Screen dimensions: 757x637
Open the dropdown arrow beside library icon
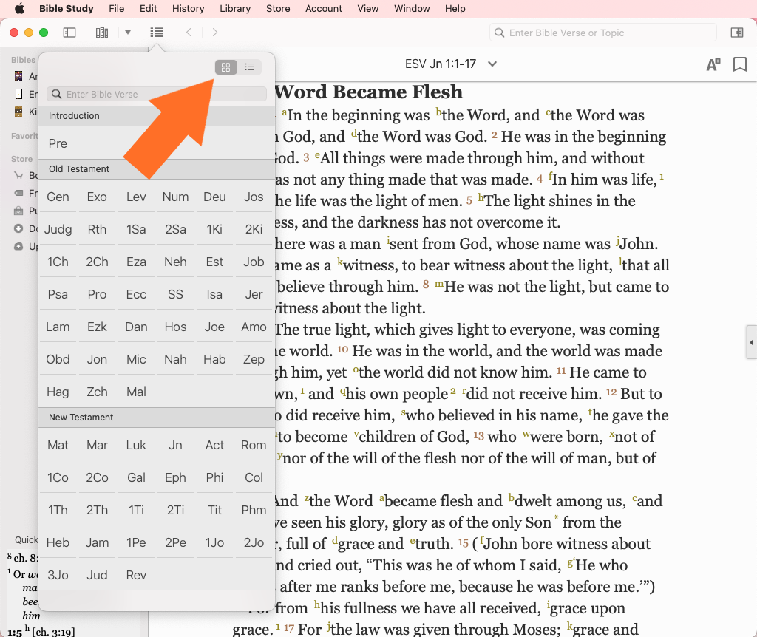128,33
